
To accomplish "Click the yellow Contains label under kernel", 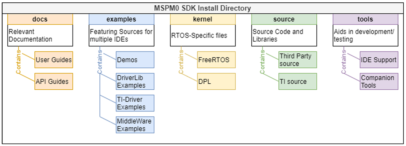I will pyautogui.click(x=181, y=62).
